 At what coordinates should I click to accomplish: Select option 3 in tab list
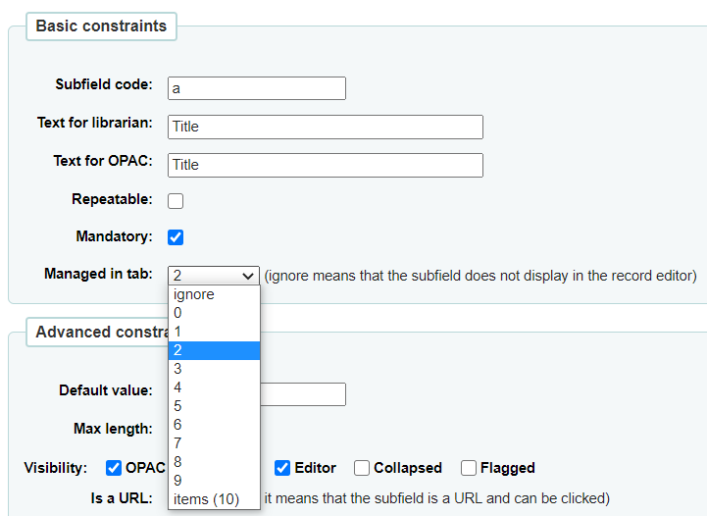(x=214, y=369)
